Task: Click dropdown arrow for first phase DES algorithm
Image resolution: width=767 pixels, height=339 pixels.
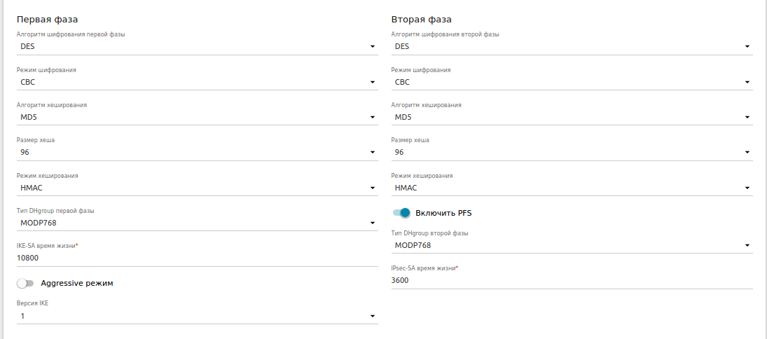Action: pos(373,47)
